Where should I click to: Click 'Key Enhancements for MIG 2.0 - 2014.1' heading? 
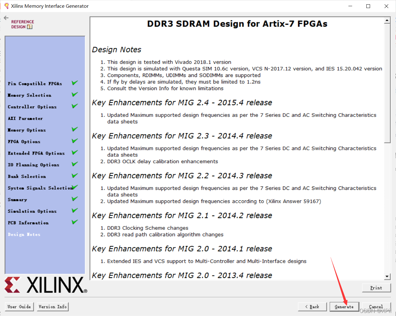click(x=182, y=249)
